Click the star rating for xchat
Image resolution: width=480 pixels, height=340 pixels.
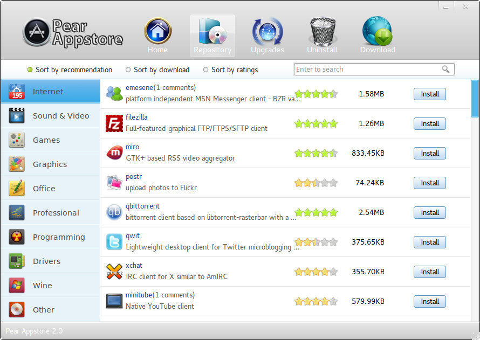click(316, 272)
